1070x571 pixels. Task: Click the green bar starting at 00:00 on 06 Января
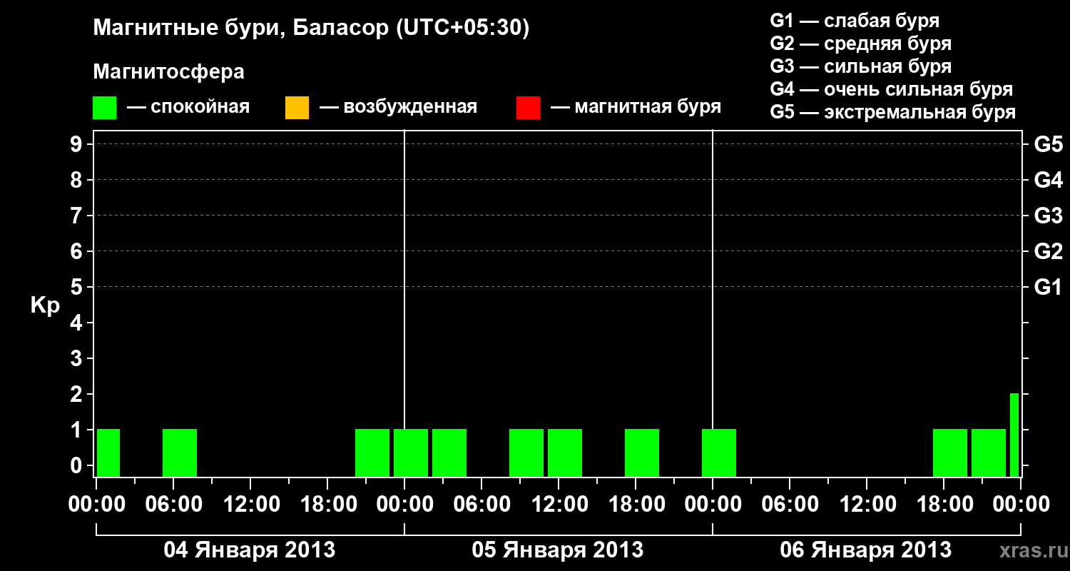(719, 453)
